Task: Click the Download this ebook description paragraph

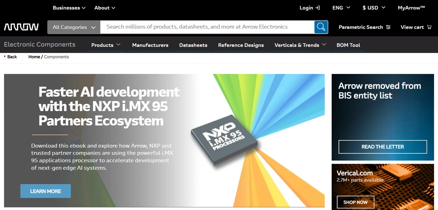Action: tap(101, 157)
